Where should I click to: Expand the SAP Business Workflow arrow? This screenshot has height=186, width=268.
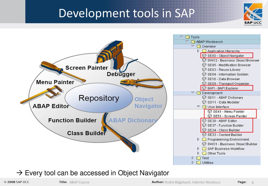198,148
